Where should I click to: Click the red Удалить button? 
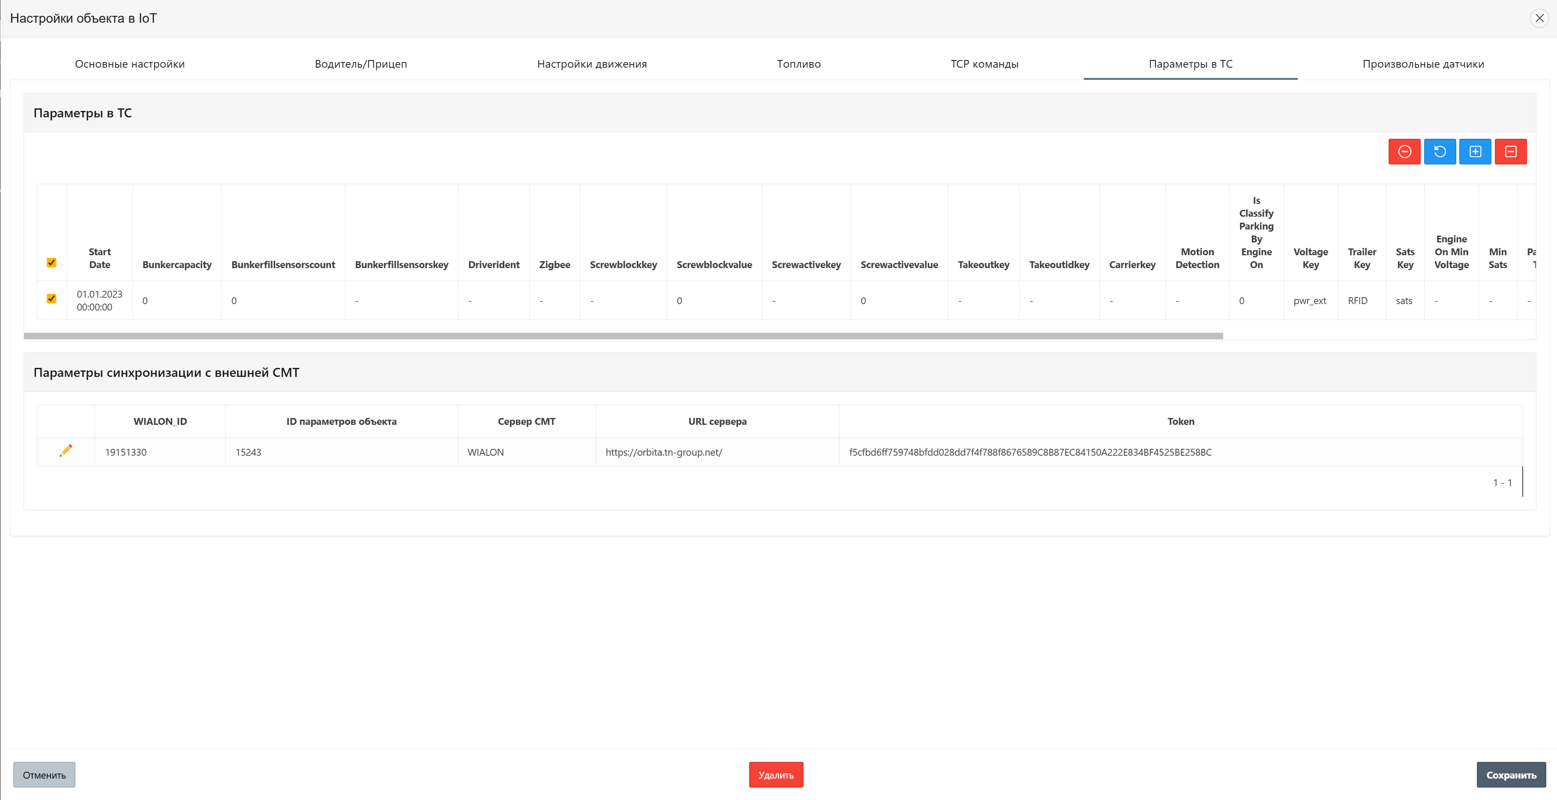(775, 775)
